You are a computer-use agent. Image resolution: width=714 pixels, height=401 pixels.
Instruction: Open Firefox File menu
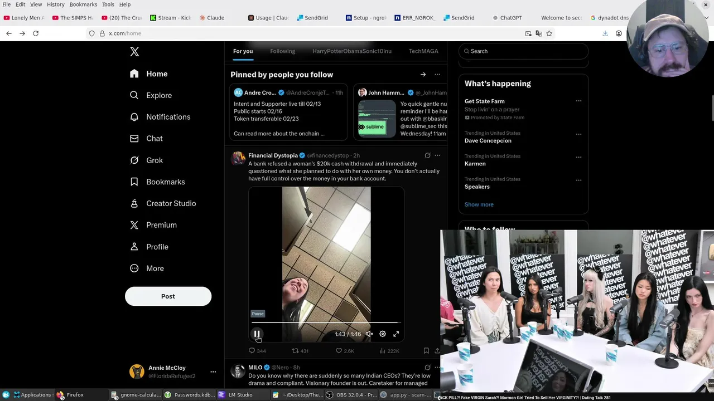click(7, 4)
